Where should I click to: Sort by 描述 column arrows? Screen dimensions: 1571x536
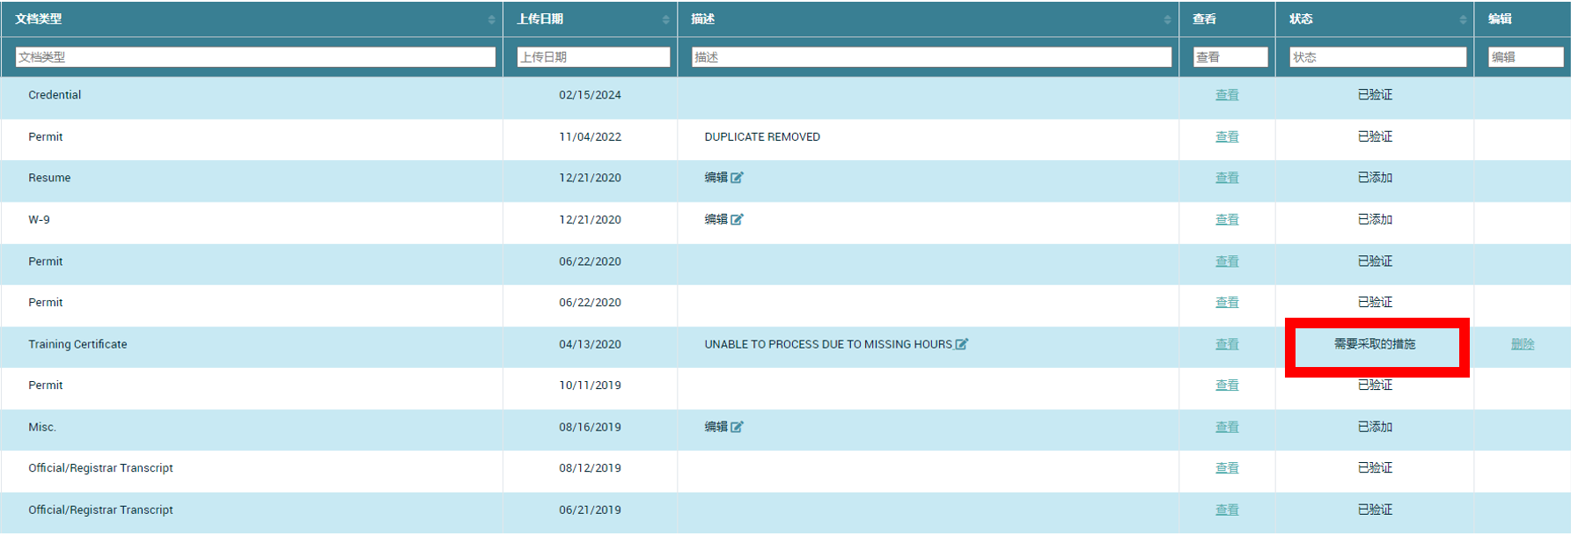coord(1167,19)
